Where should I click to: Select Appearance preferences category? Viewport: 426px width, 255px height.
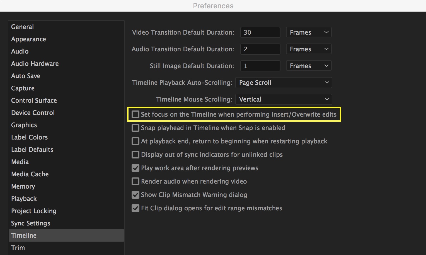(66, 39)
